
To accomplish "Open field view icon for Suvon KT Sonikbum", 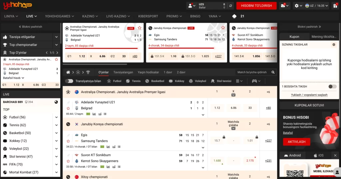I will [x=102, y=167].
